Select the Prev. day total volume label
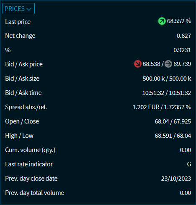 [34, 193]
